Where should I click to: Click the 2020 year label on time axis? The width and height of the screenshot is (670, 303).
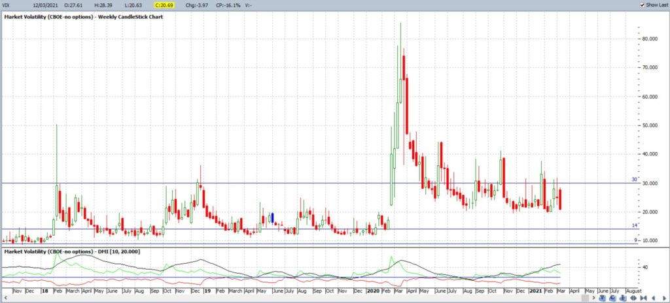pos(372,291)
